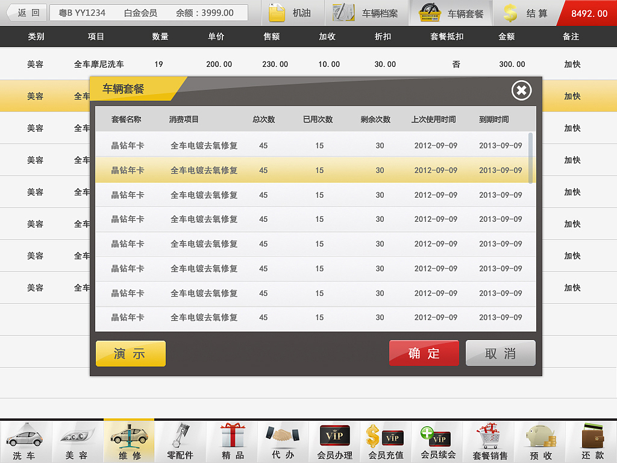Click the 折扣 header in main table
The width and height of the screenshot is (617, 463).
coord(383,37)
